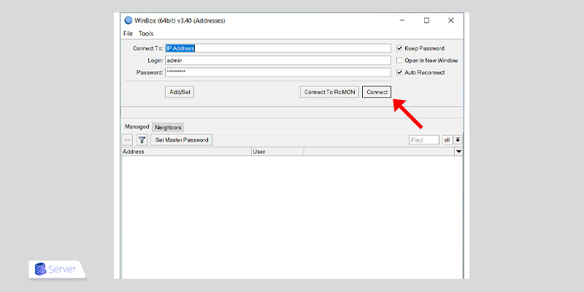Viewport: 584px width, 292px height.
Task: Sort by the User column header
Action: [277, 152]
